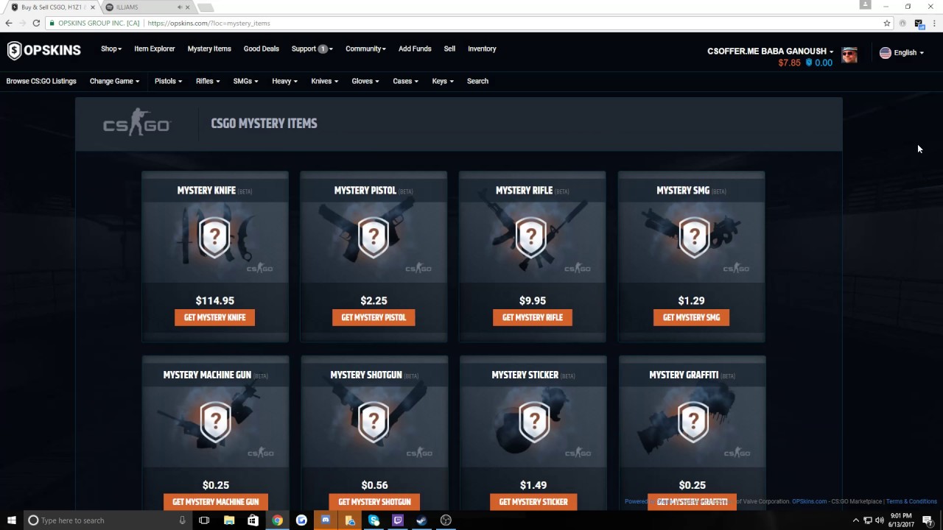Open Task View in the taskbar
The width and height of the screenshot is (943, 530).
(205, 520)
